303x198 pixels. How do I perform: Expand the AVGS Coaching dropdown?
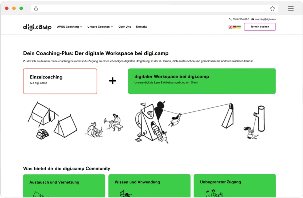tap(69, 27)
